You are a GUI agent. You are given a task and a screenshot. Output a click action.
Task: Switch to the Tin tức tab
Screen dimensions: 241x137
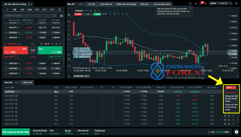tap(92, 4)
